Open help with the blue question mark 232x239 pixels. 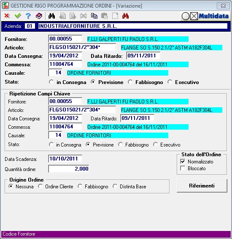(x=28, y=16)
